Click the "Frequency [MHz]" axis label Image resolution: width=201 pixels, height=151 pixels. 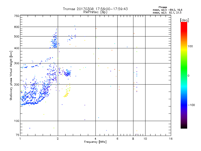point(95,142)
